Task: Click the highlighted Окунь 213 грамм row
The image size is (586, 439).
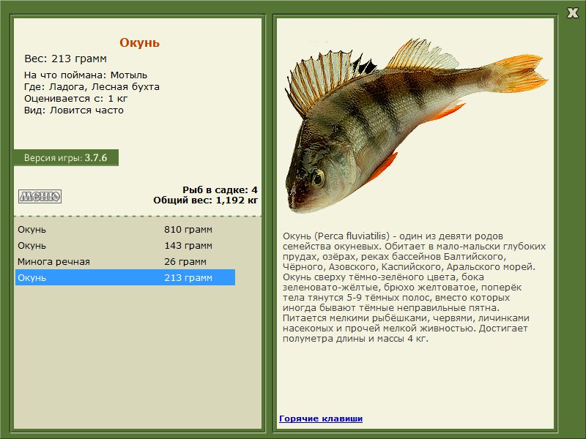Action: tap(125, 277)
